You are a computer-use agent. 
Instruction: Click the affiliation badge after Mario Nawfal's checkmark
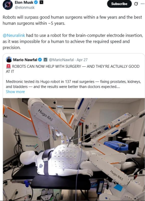coord(45,60)
